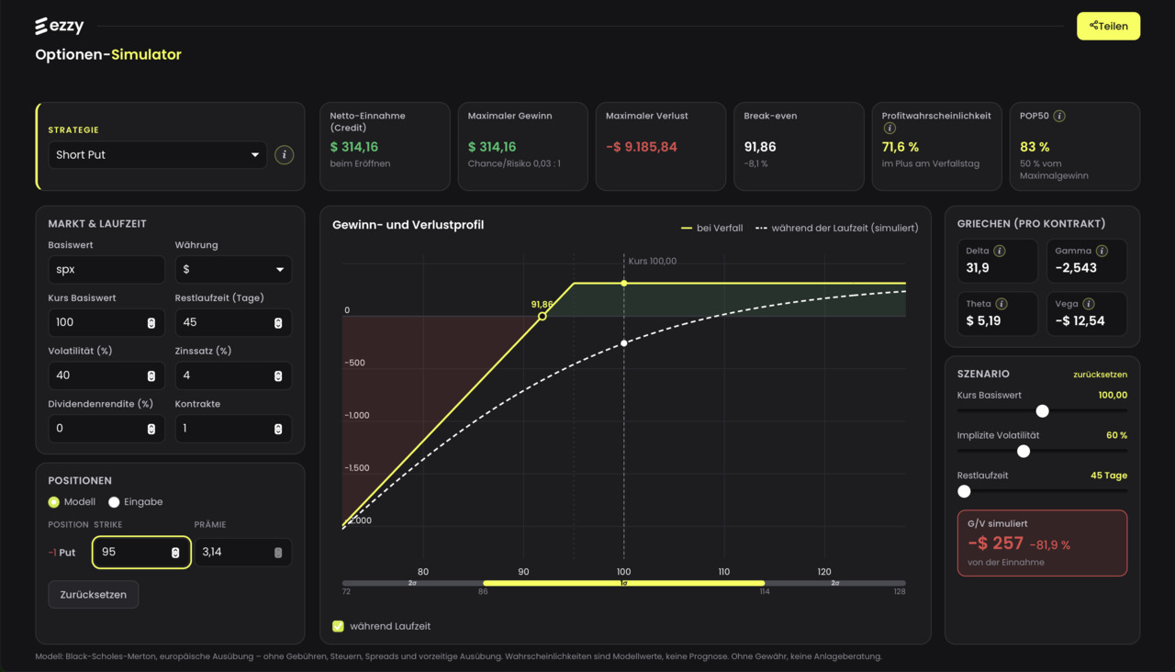
Task: Click the 'bei Verfall' legend entry
Action: (712, 228)
